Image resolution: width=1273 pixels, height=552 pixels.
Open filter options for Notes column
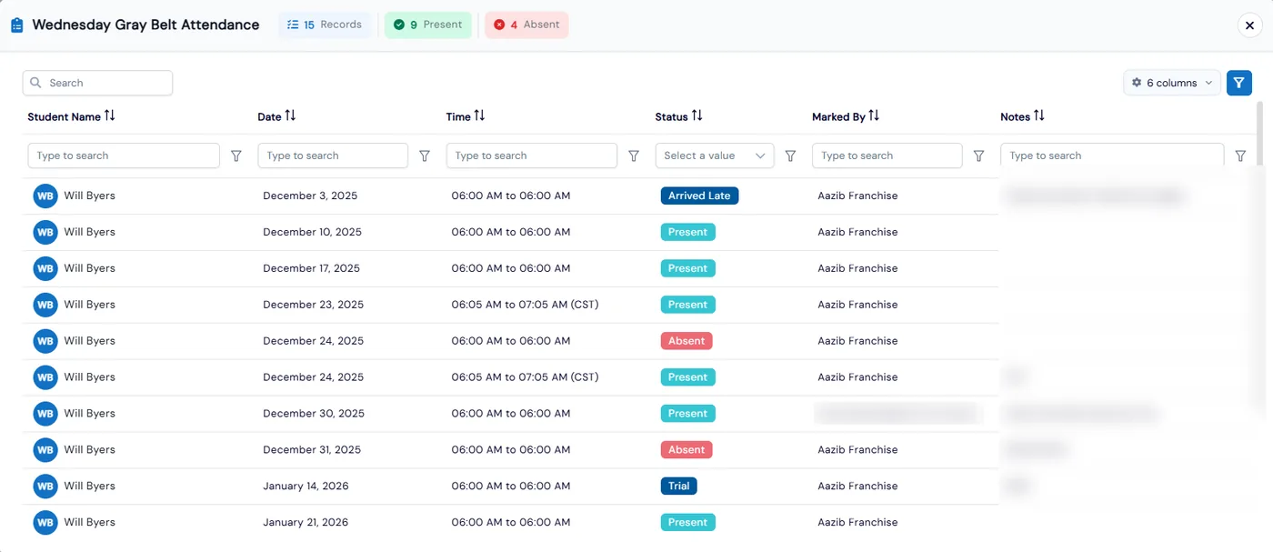pyautogui.click(x=1241, y=156)
